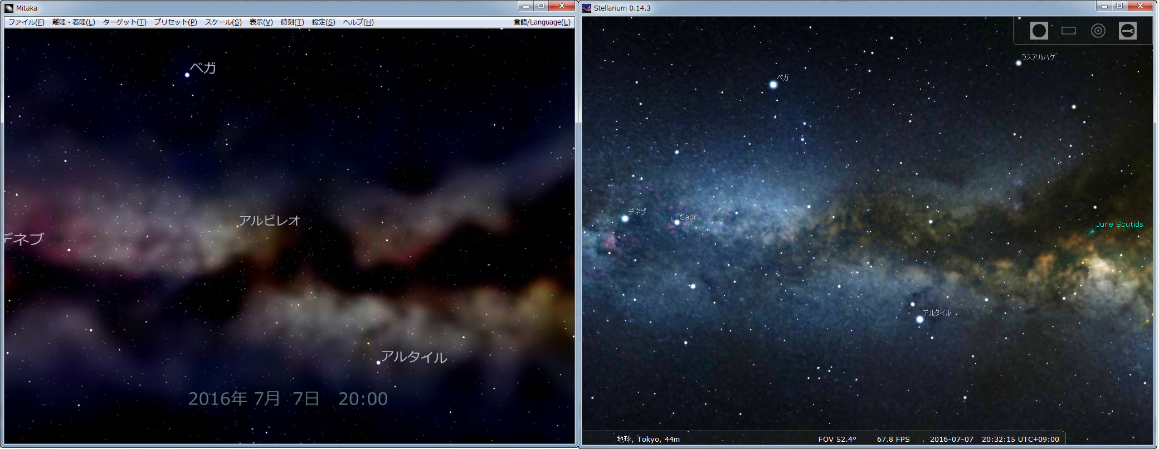
Task: Select the アルタイル star in Stellarium
Action: pos(919,319)
